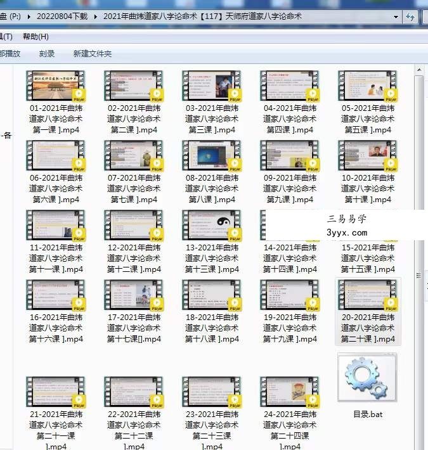The image size is (428, 450).
Task: Click video thumbnail 22 第二十二课.mp4
Action: pyautogui.click(x=134, y=392)
